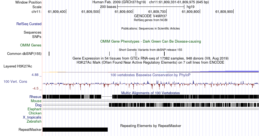Click the chr11: ruler label
Screen dimensions: 259x136
point(37,11)
